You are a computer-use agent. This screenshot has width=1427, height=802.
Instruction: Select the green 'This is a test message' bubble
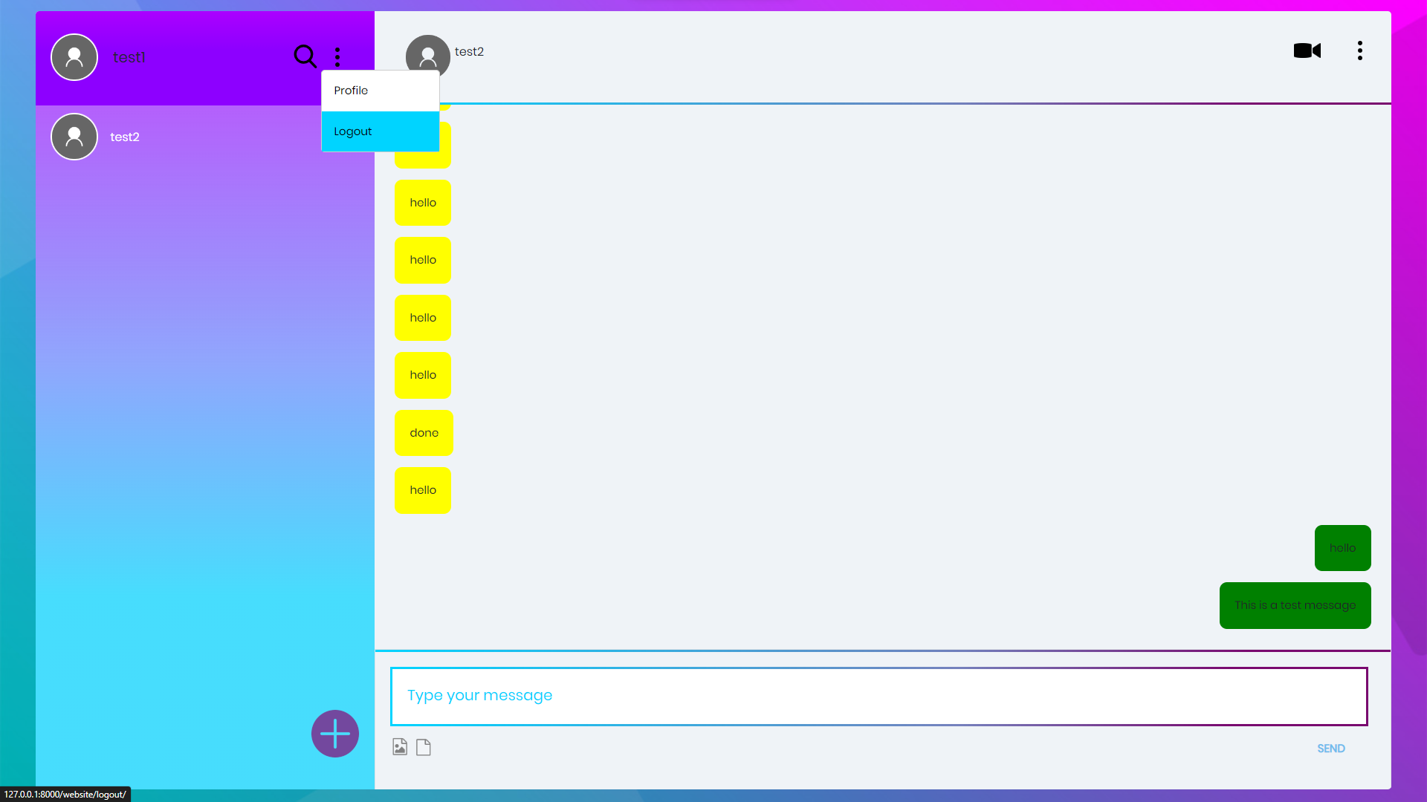click(1294, 605)
